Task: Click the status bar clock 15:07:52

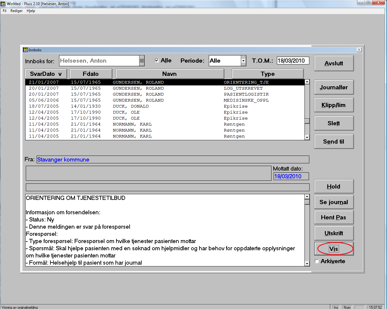Action: pyautogui.click(x=375, y=307)
